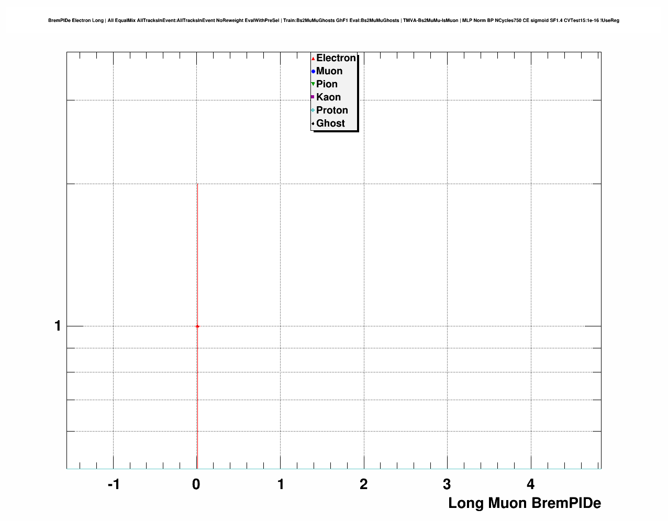Viewport: 668px width, 521px height.
Task: Click the x-axis tick label 0
Action: (196, 484)
